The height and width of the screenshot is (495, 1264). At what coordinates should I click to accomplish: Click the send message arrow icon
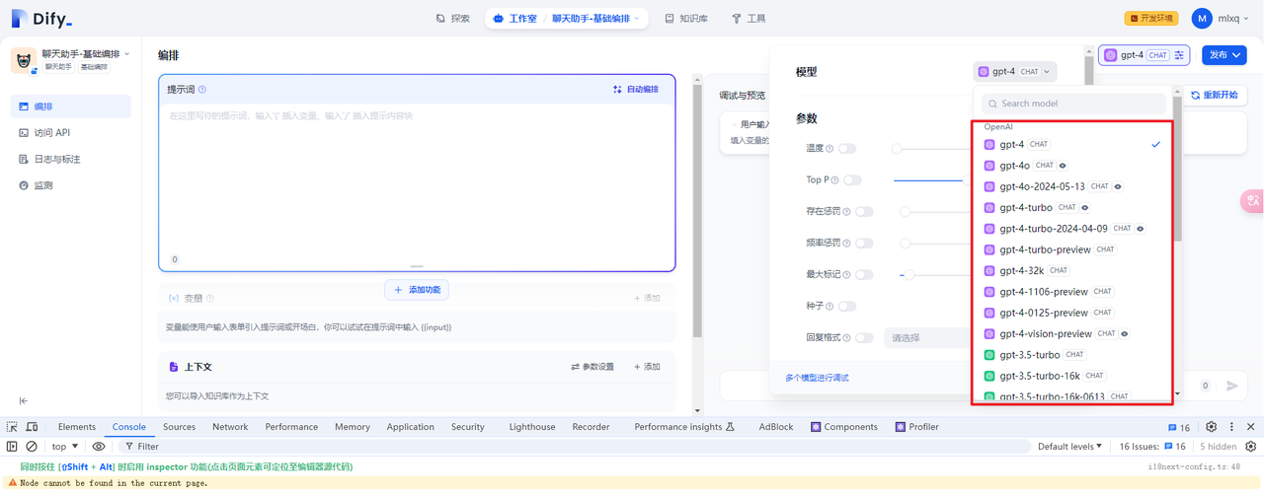tap(1231, 386)
